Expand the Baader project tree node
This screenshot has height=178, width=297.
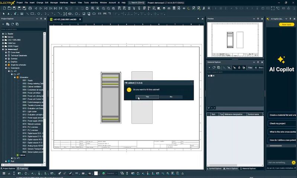(x=3, y=34)
